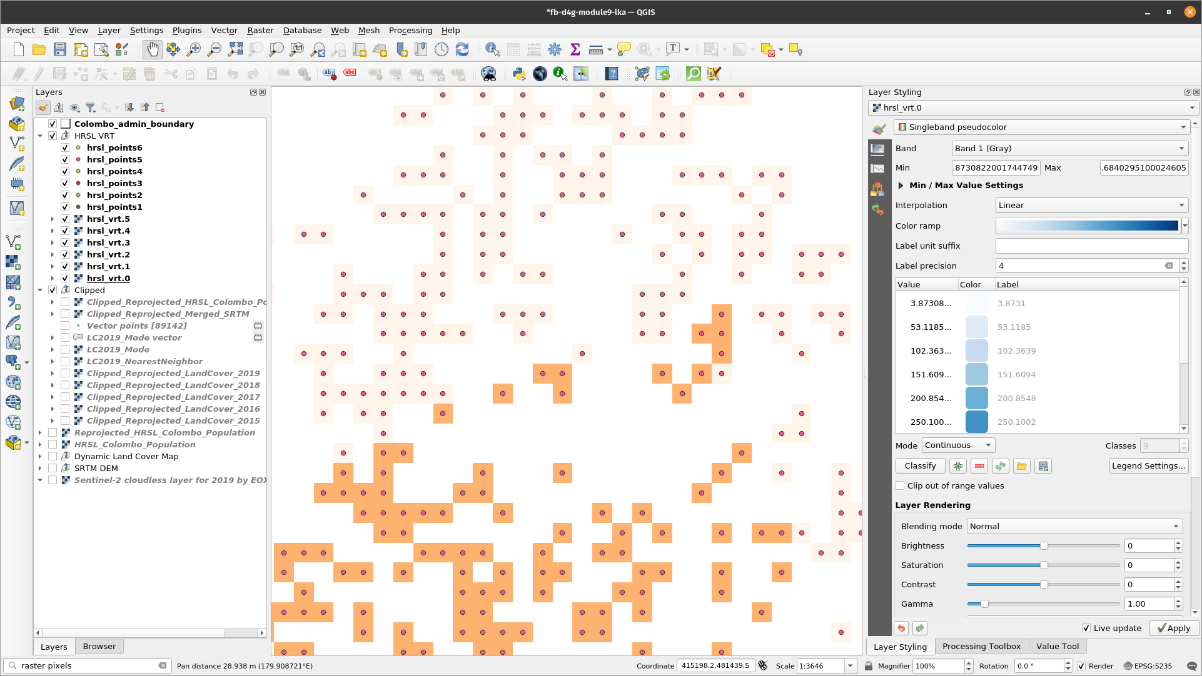1202x676 pixels.
Task: Open the Raster menu
Action: pyautogui.click(x=260, y=30)
